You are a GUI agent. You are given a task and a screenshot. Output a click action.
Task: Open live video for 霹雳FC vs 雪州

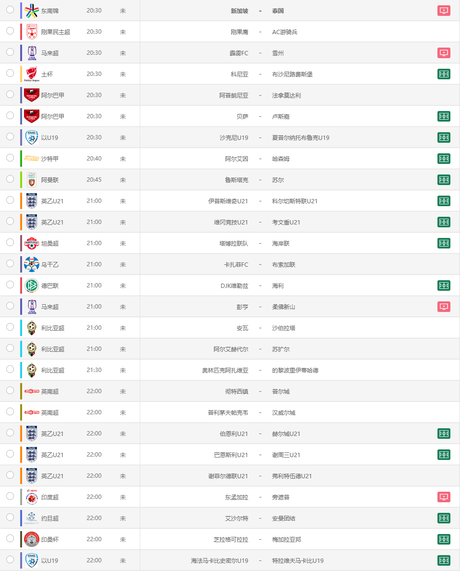click(x=444, y=53)
